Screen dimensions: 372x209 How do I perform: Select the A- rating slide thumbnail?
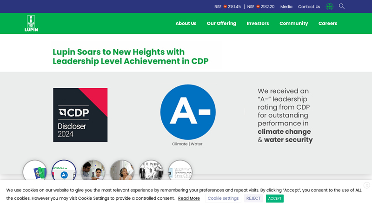click(64, 171)
